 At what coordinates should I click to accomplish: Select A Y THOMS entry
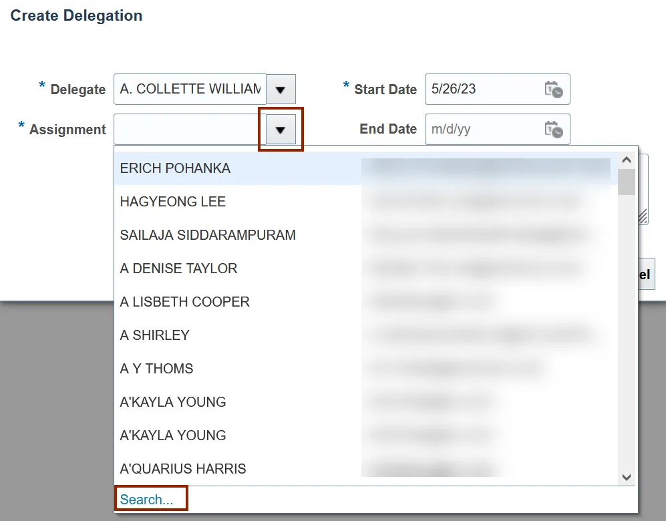[x=156, y=369]
